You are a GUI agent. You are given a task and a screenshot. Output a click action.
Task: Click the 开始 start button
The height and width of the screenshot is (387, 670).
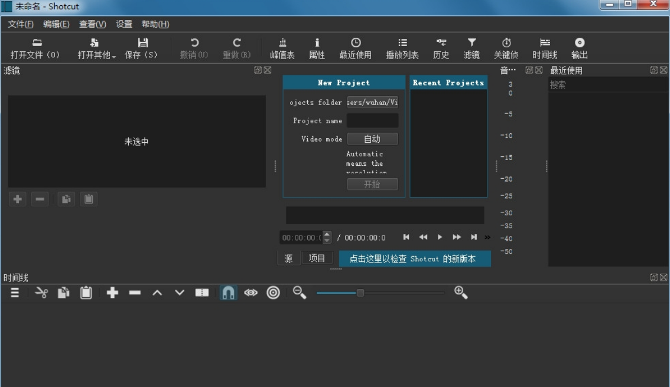pyautogui.click(x=372, y=184)
